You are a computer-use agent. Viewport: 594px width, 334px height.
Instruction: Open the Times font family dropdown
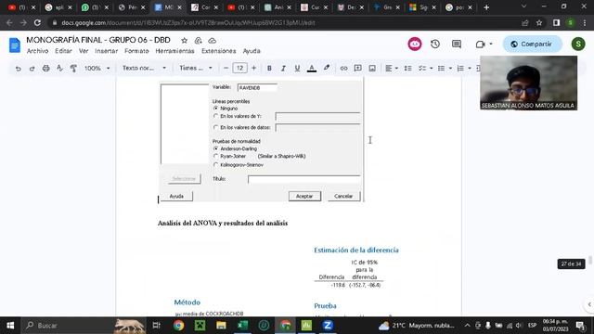[x=196, y=68]
